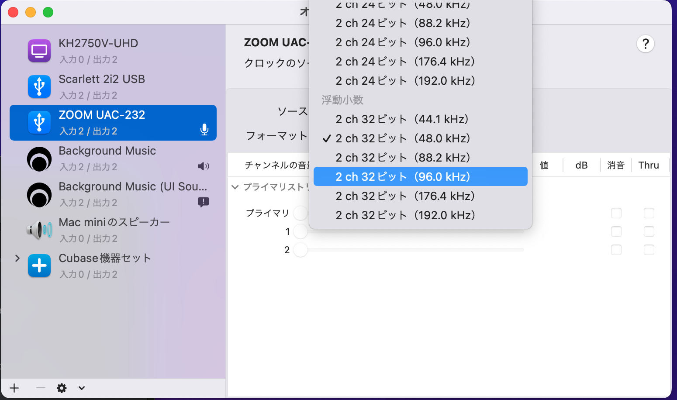This screenshot has height=400, width=677.
Task: Click the KH2750V-UHD display device icon
Action: [39, 51]
